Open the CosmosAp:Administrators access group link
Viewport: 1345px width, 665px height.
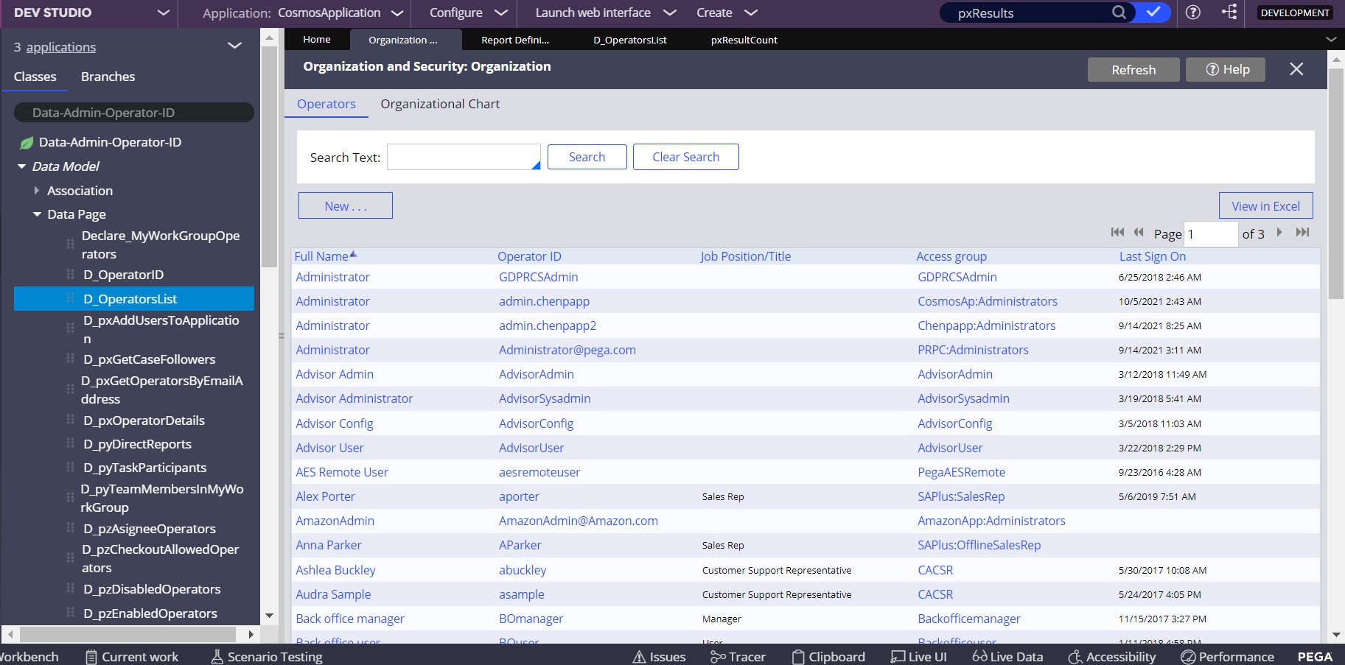point(988,301)
